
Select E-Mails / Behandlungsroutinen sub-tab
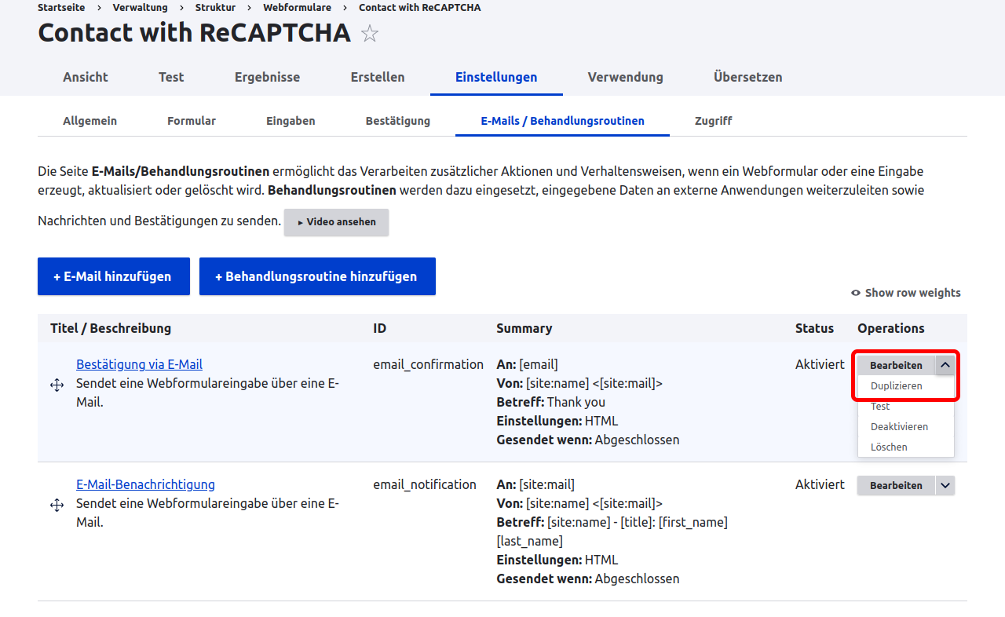[x=562, y=121]
